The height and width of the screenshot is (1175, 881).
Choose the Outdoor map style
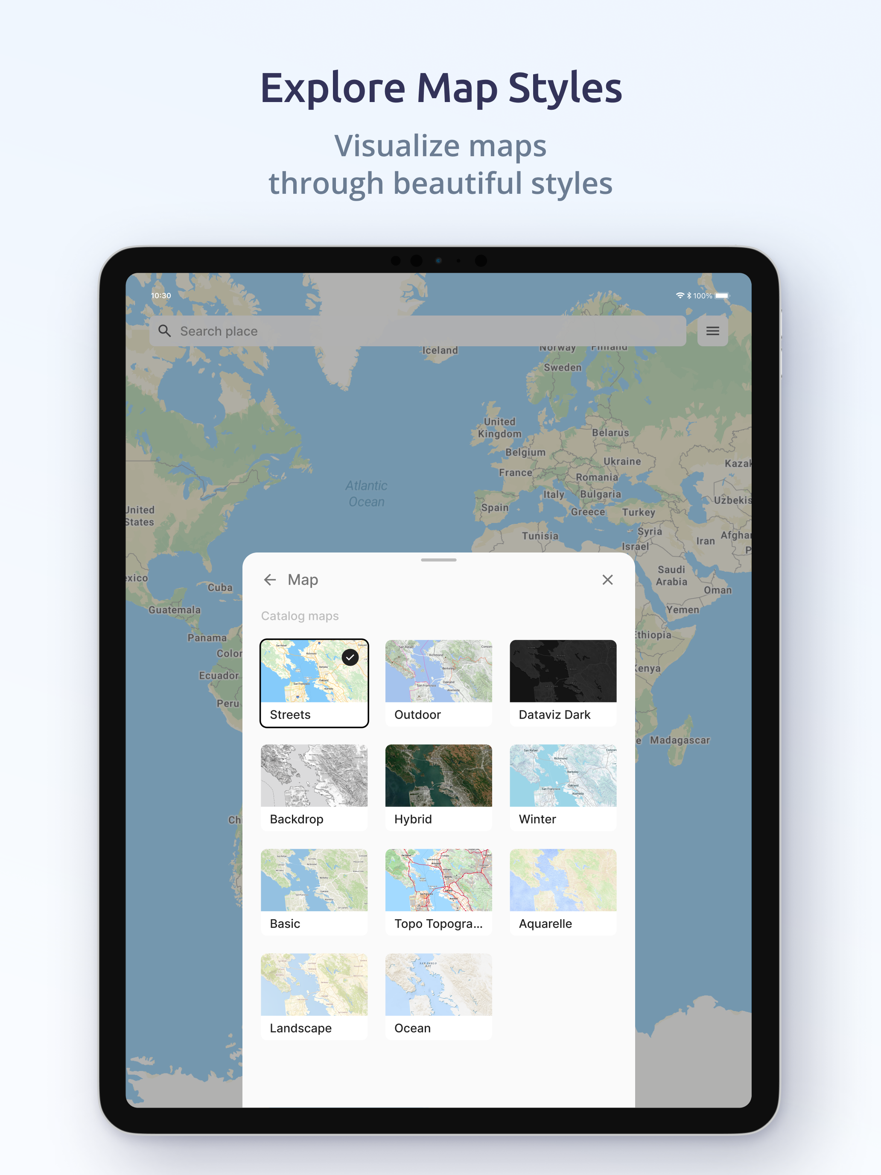coord(439,683)
